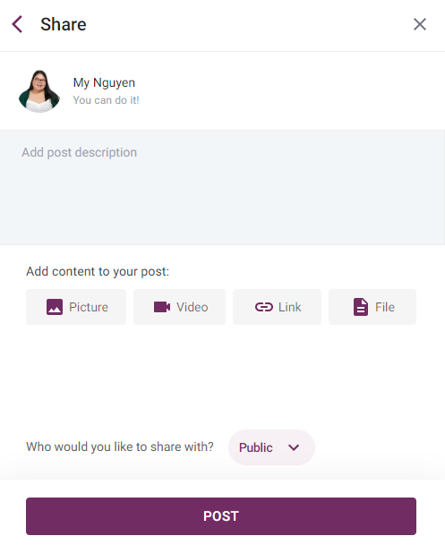Open the Public audience dropdown
Screen dimensions: 445x553
pos(271,447)
